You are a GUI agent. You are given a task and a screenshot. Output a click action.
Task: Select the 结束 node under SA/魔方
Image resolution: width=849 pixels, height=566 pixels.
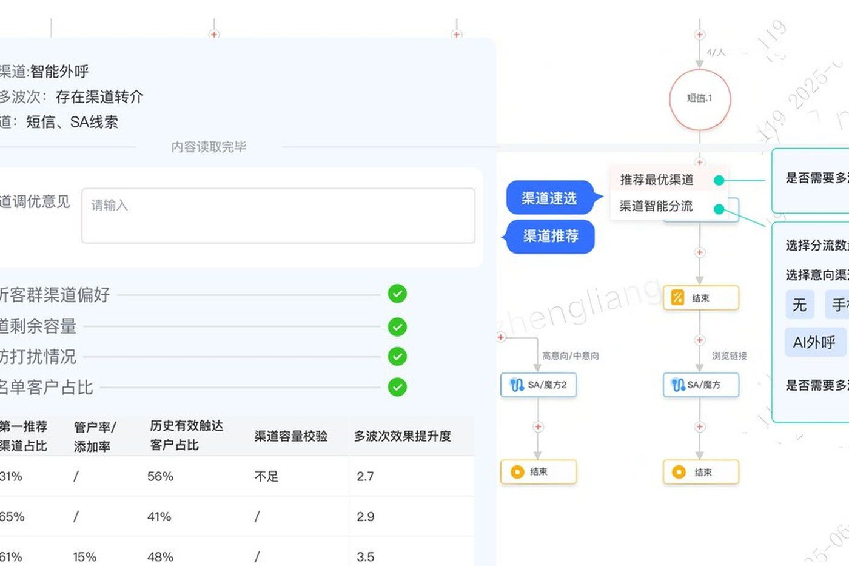pos(701,472)
